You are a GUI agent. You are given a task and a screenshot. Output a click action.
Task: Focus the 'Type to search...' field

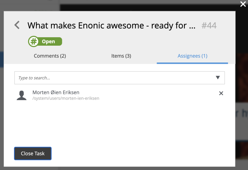[113, 78]
